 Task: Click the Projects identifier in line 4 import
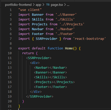click(x=40, y=24)
